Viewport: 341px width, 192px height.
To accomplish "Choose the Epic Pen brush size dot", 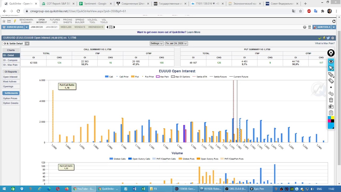I will click(331, 87).
